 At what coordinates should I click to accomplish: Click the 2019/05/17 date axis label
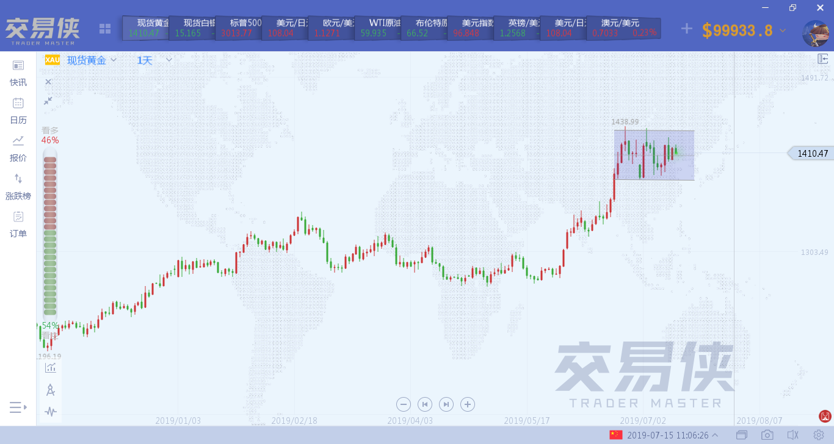(527, 421)
